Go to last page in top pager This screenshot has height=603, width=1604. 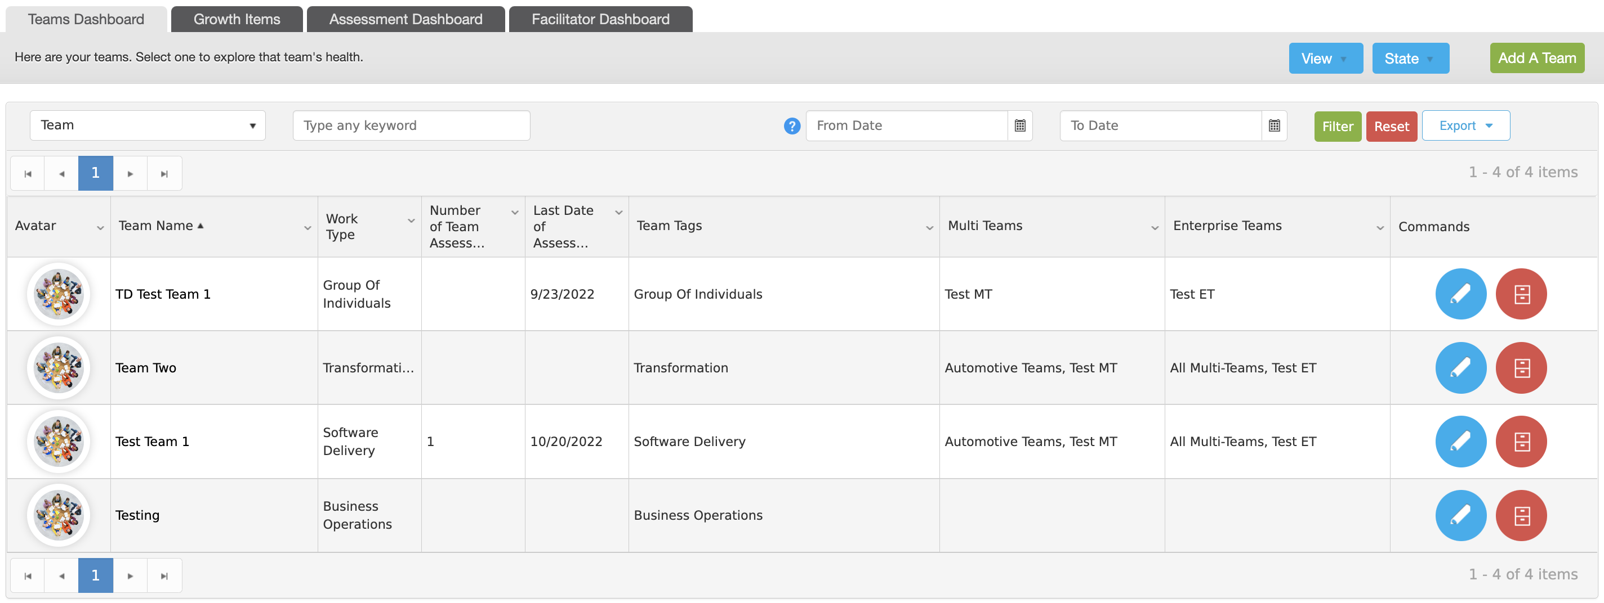pos(164,173)
